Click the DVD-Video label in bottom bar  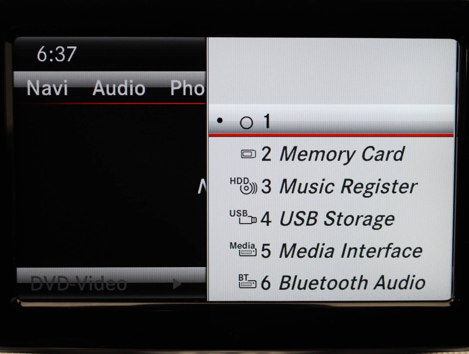click(x=79, y=284)
